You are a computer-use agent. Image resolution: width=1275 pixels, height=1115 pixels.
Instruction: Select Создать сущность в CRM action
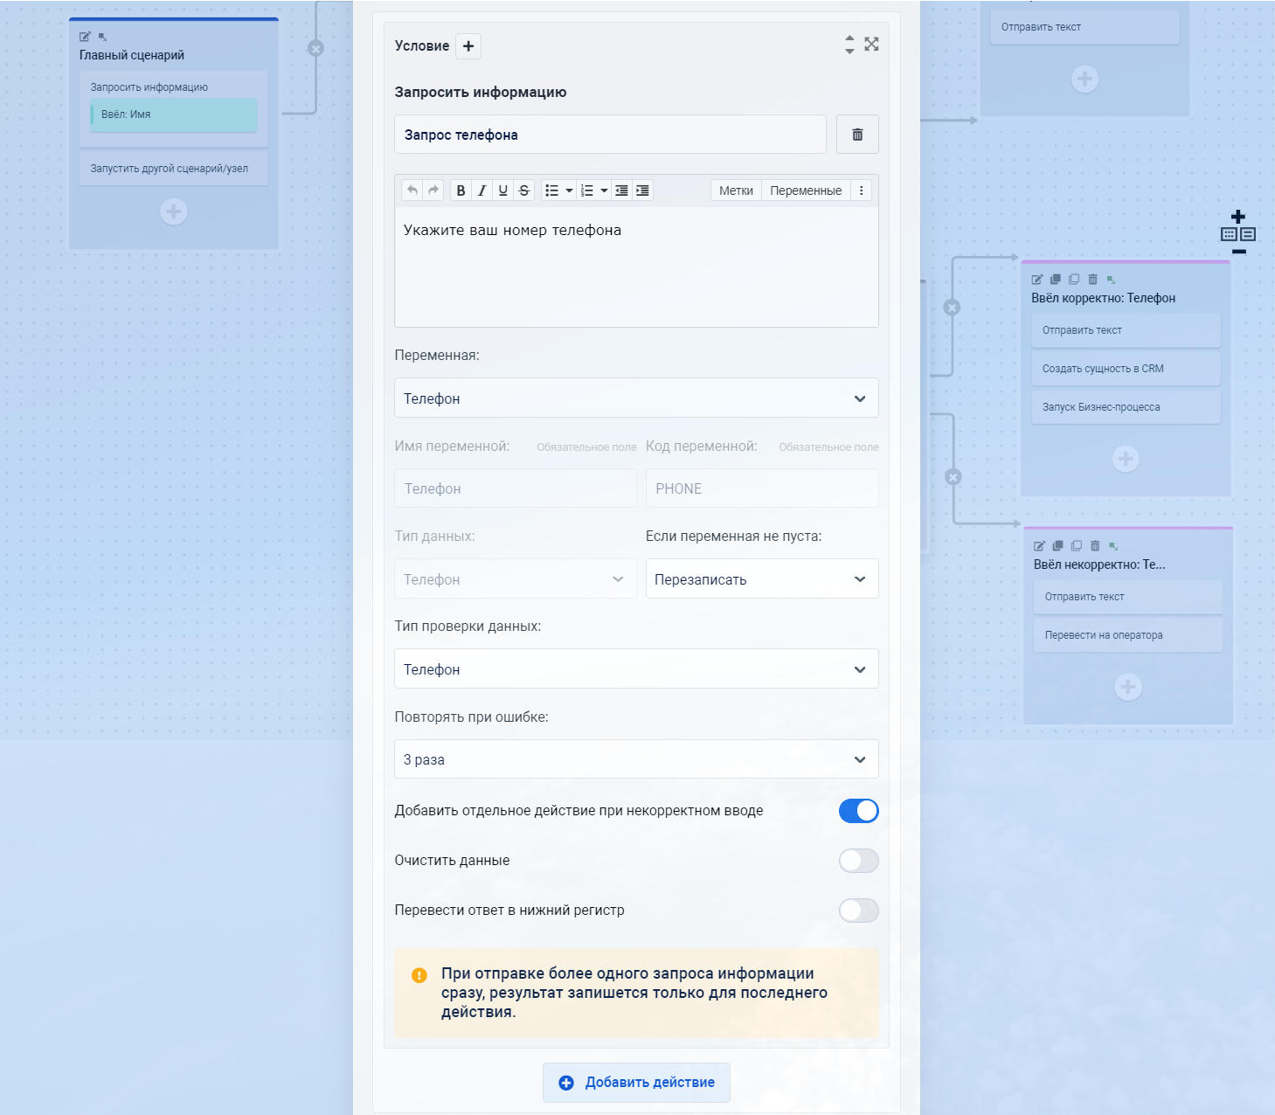[x=1125, y=369]
